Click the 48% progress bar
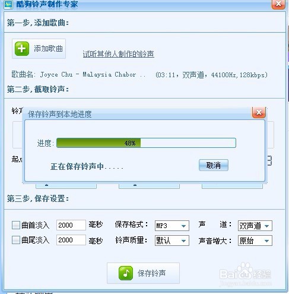The image size is (289, 294). (x=146, y=143)
